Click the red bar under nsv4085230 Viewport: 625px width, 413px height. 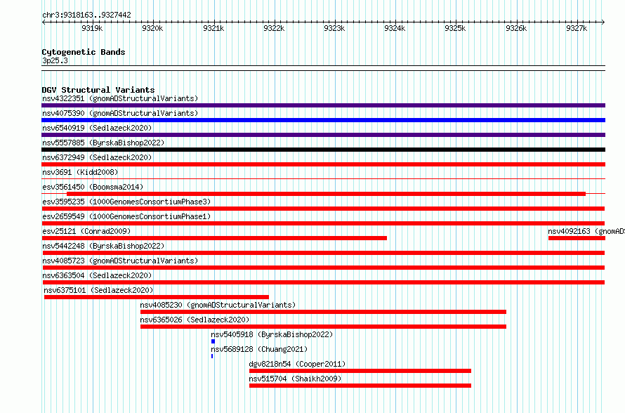coord(323,312)
